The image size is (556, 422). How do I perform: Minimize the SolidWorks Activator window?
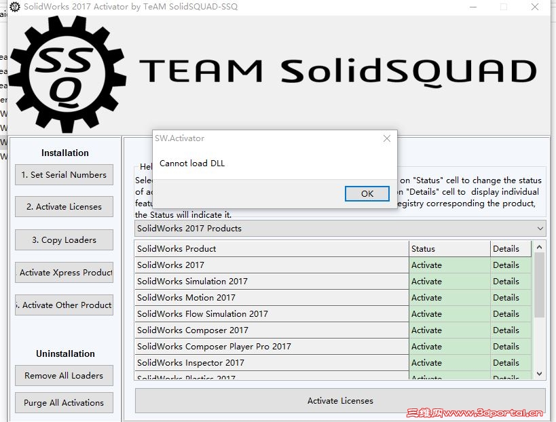click(473, 7)
